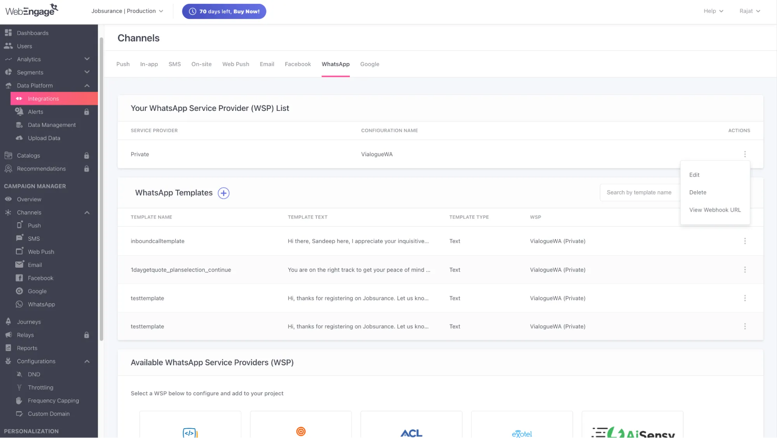Click the Email envelope icon in sidebar
The width and height of the screenshot is (777, 438).
pos(19,265)
